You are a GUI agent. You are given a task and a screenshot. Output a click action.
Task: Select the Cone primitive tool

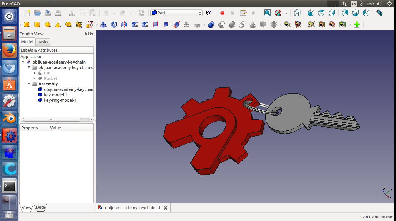pyautogui.click(x=58, y=24)
